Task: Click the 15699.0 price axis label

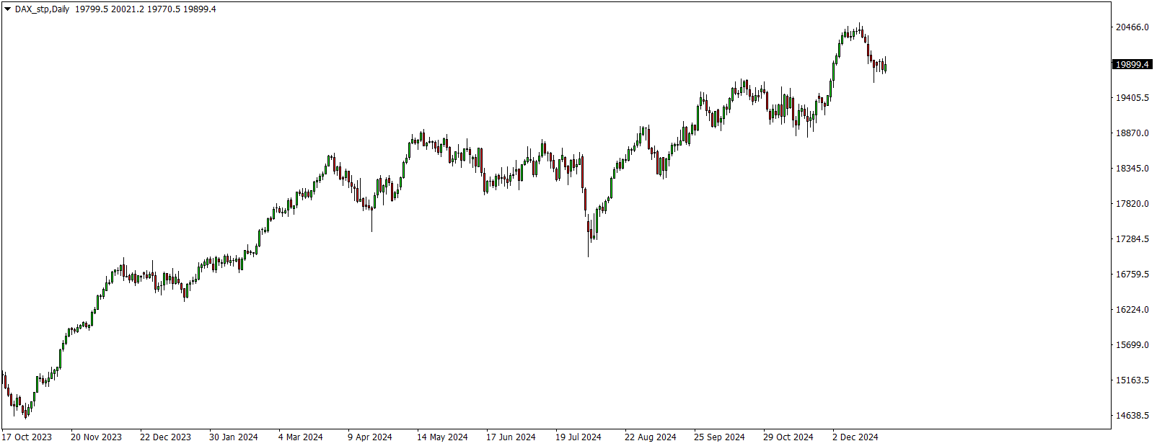Action: [x=1132, y=345]
